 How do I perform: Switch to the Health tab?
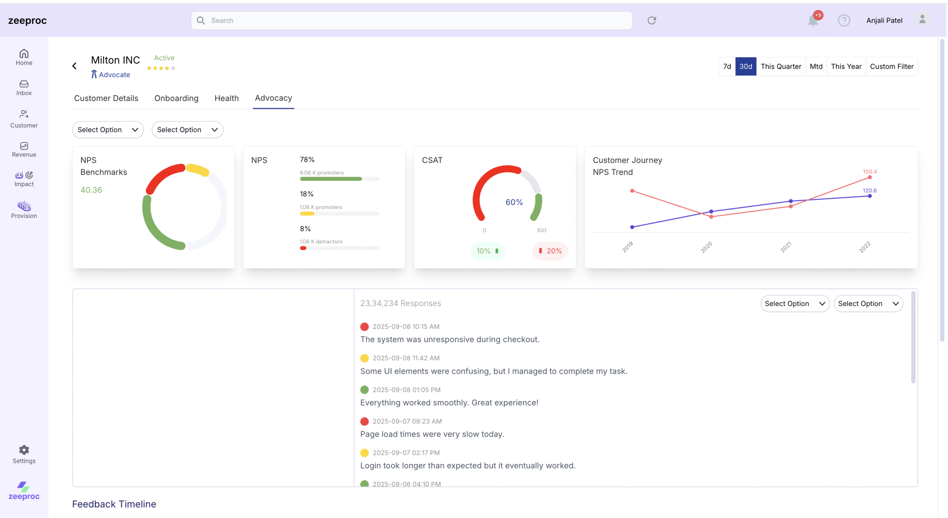pos(226,98)
